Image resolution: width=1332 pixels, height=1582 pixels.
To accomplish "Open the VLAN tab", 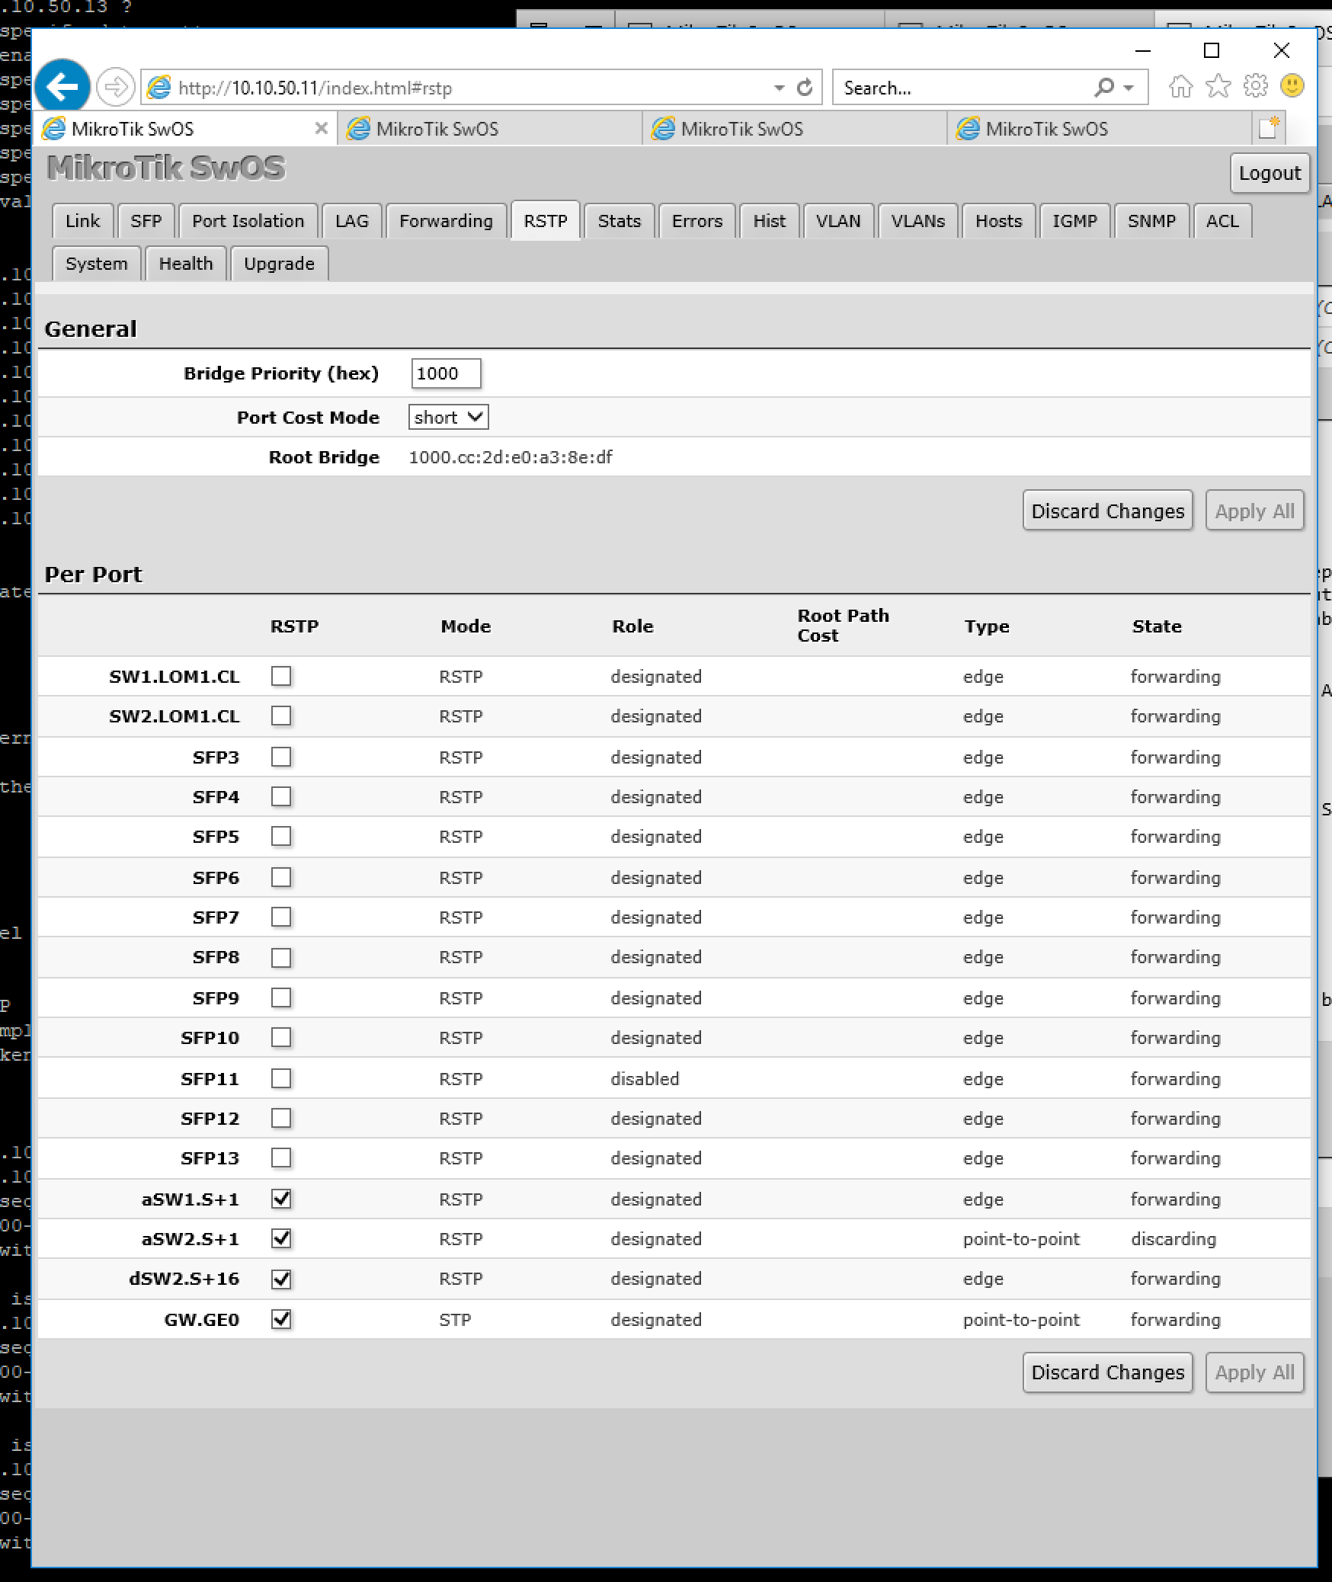I will coord(838,221).
